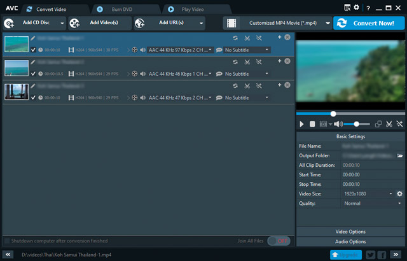Open the Add CD Disc dropdown arrow
The height and width of the screenshot is (261, 407).
[x=62, y=23]
